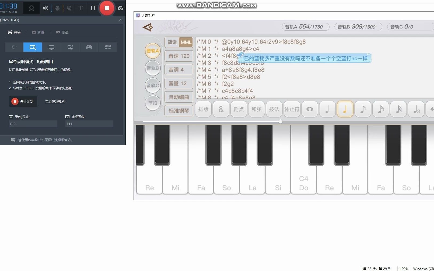
Task: Select the thirty-second note duration
Action: 398,109
